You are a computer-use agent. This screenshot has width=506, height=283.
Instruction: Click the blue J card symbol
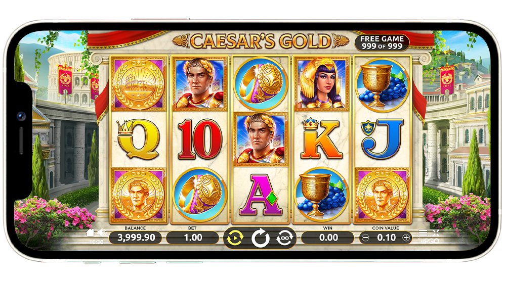click(x=382, y=139)
